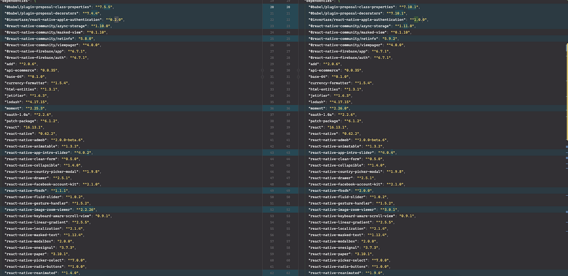This screenshot has height=276, width=568.
Task: Click "react-native-picker-select" entry in right pane
Action: pyautogui.click(x=350, y=260)
